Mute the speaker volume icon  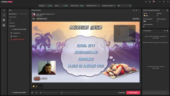[x=41, y=93]
